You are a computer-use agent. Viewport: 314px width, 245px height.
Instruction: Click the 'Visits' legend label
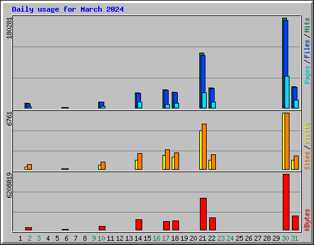tap(307, 133)
